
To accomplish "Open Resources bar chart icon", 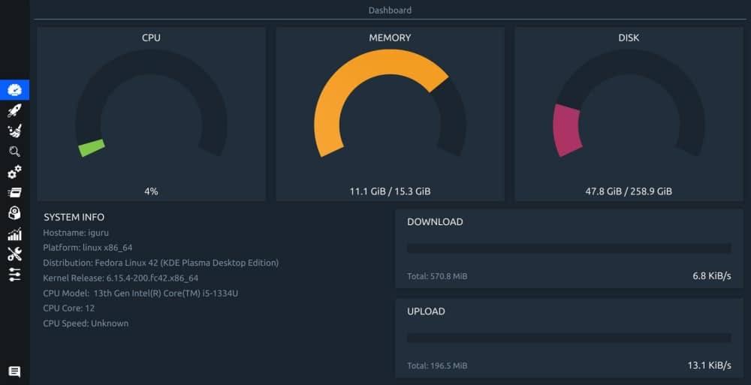I will click(x=14, y=234).
